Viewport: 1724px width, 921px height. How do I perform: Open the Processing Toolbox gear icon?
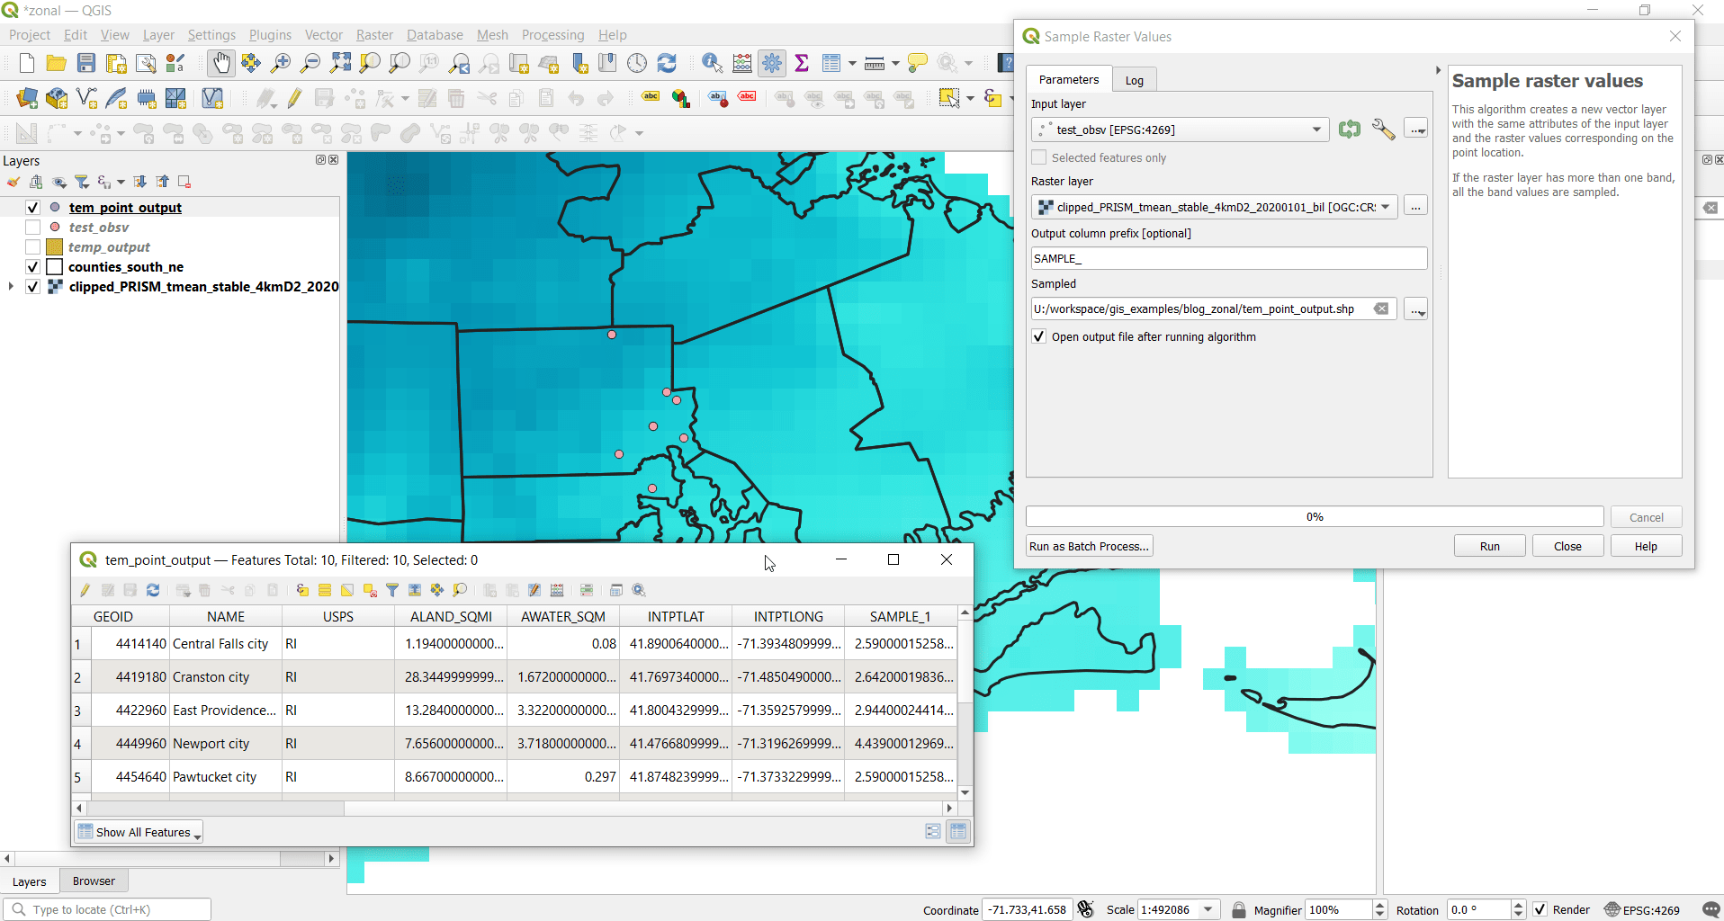771,63
